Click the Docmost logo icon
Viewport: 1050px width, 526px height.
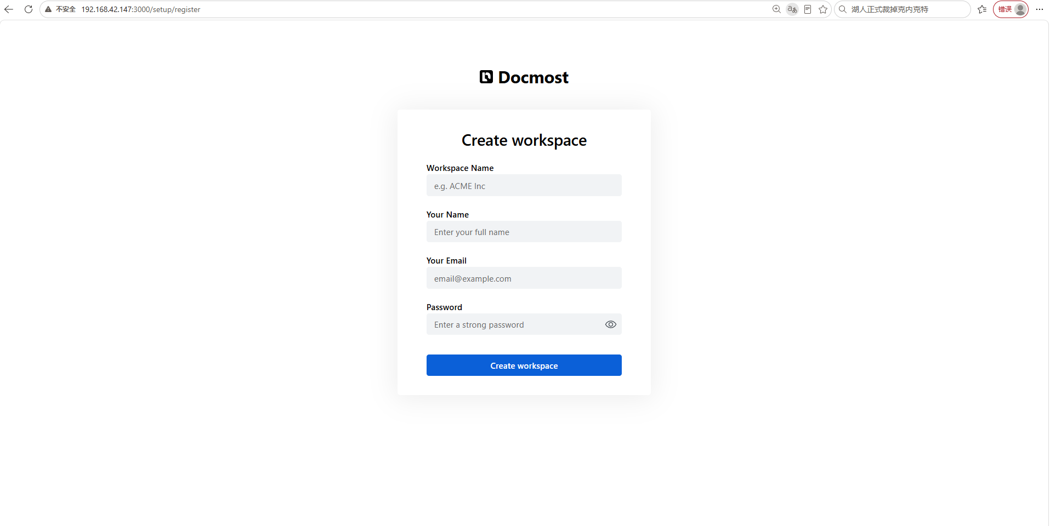[486, 77]
